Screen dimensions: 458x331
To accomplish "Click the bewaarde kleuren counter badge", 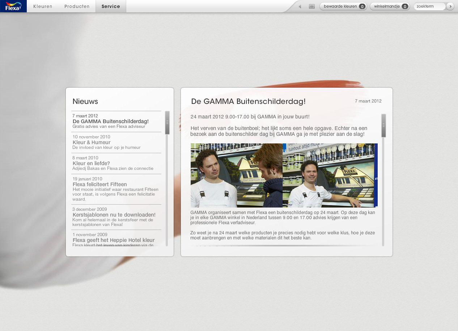I will coord(362,7).
